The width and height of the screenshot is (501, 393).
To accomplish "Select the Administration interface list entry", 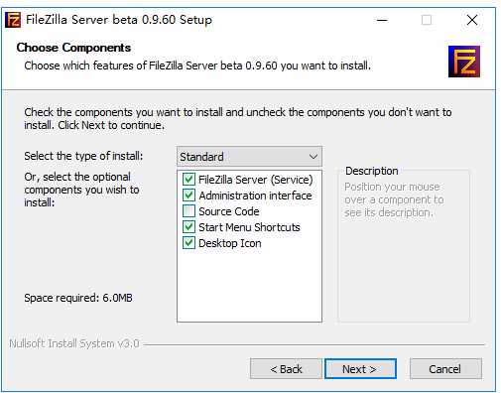I will coord(255,196).
